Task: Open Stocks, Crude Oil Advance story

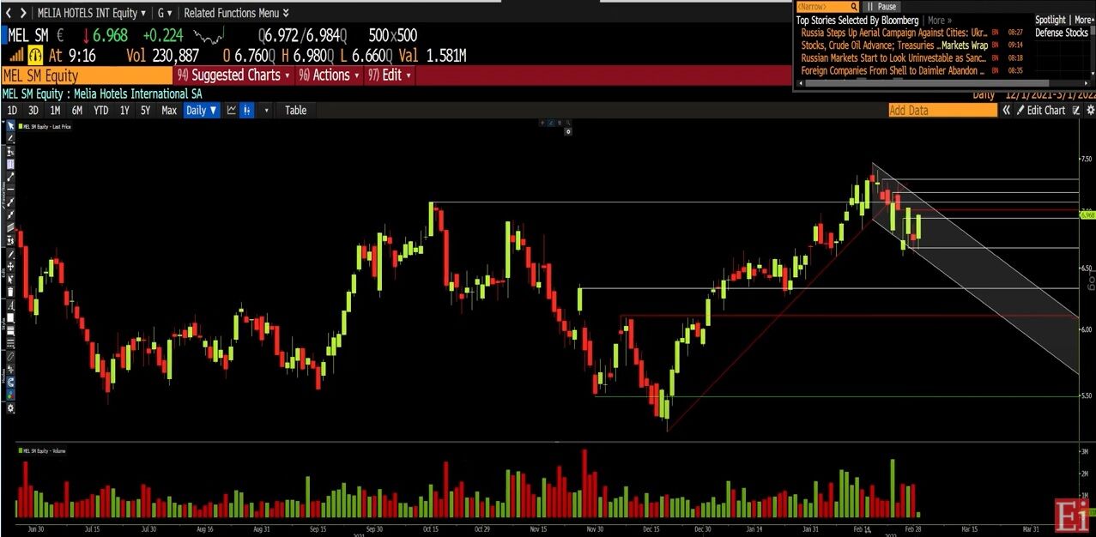Action: (893, 45)
